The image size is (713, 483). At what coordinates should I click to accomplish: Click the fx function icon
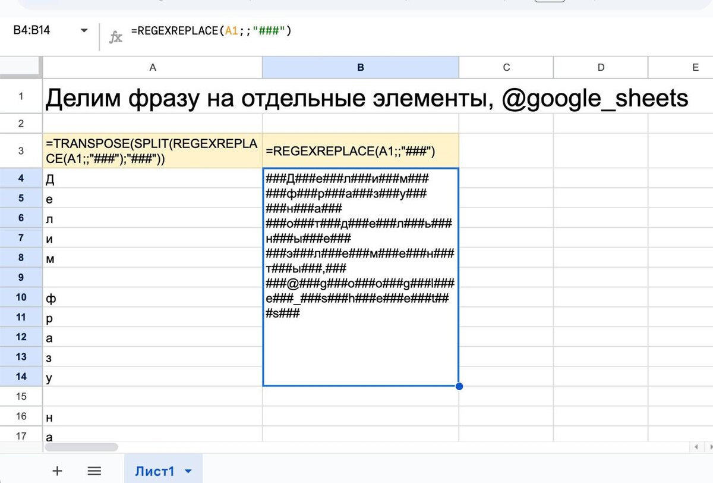point(116,37)
